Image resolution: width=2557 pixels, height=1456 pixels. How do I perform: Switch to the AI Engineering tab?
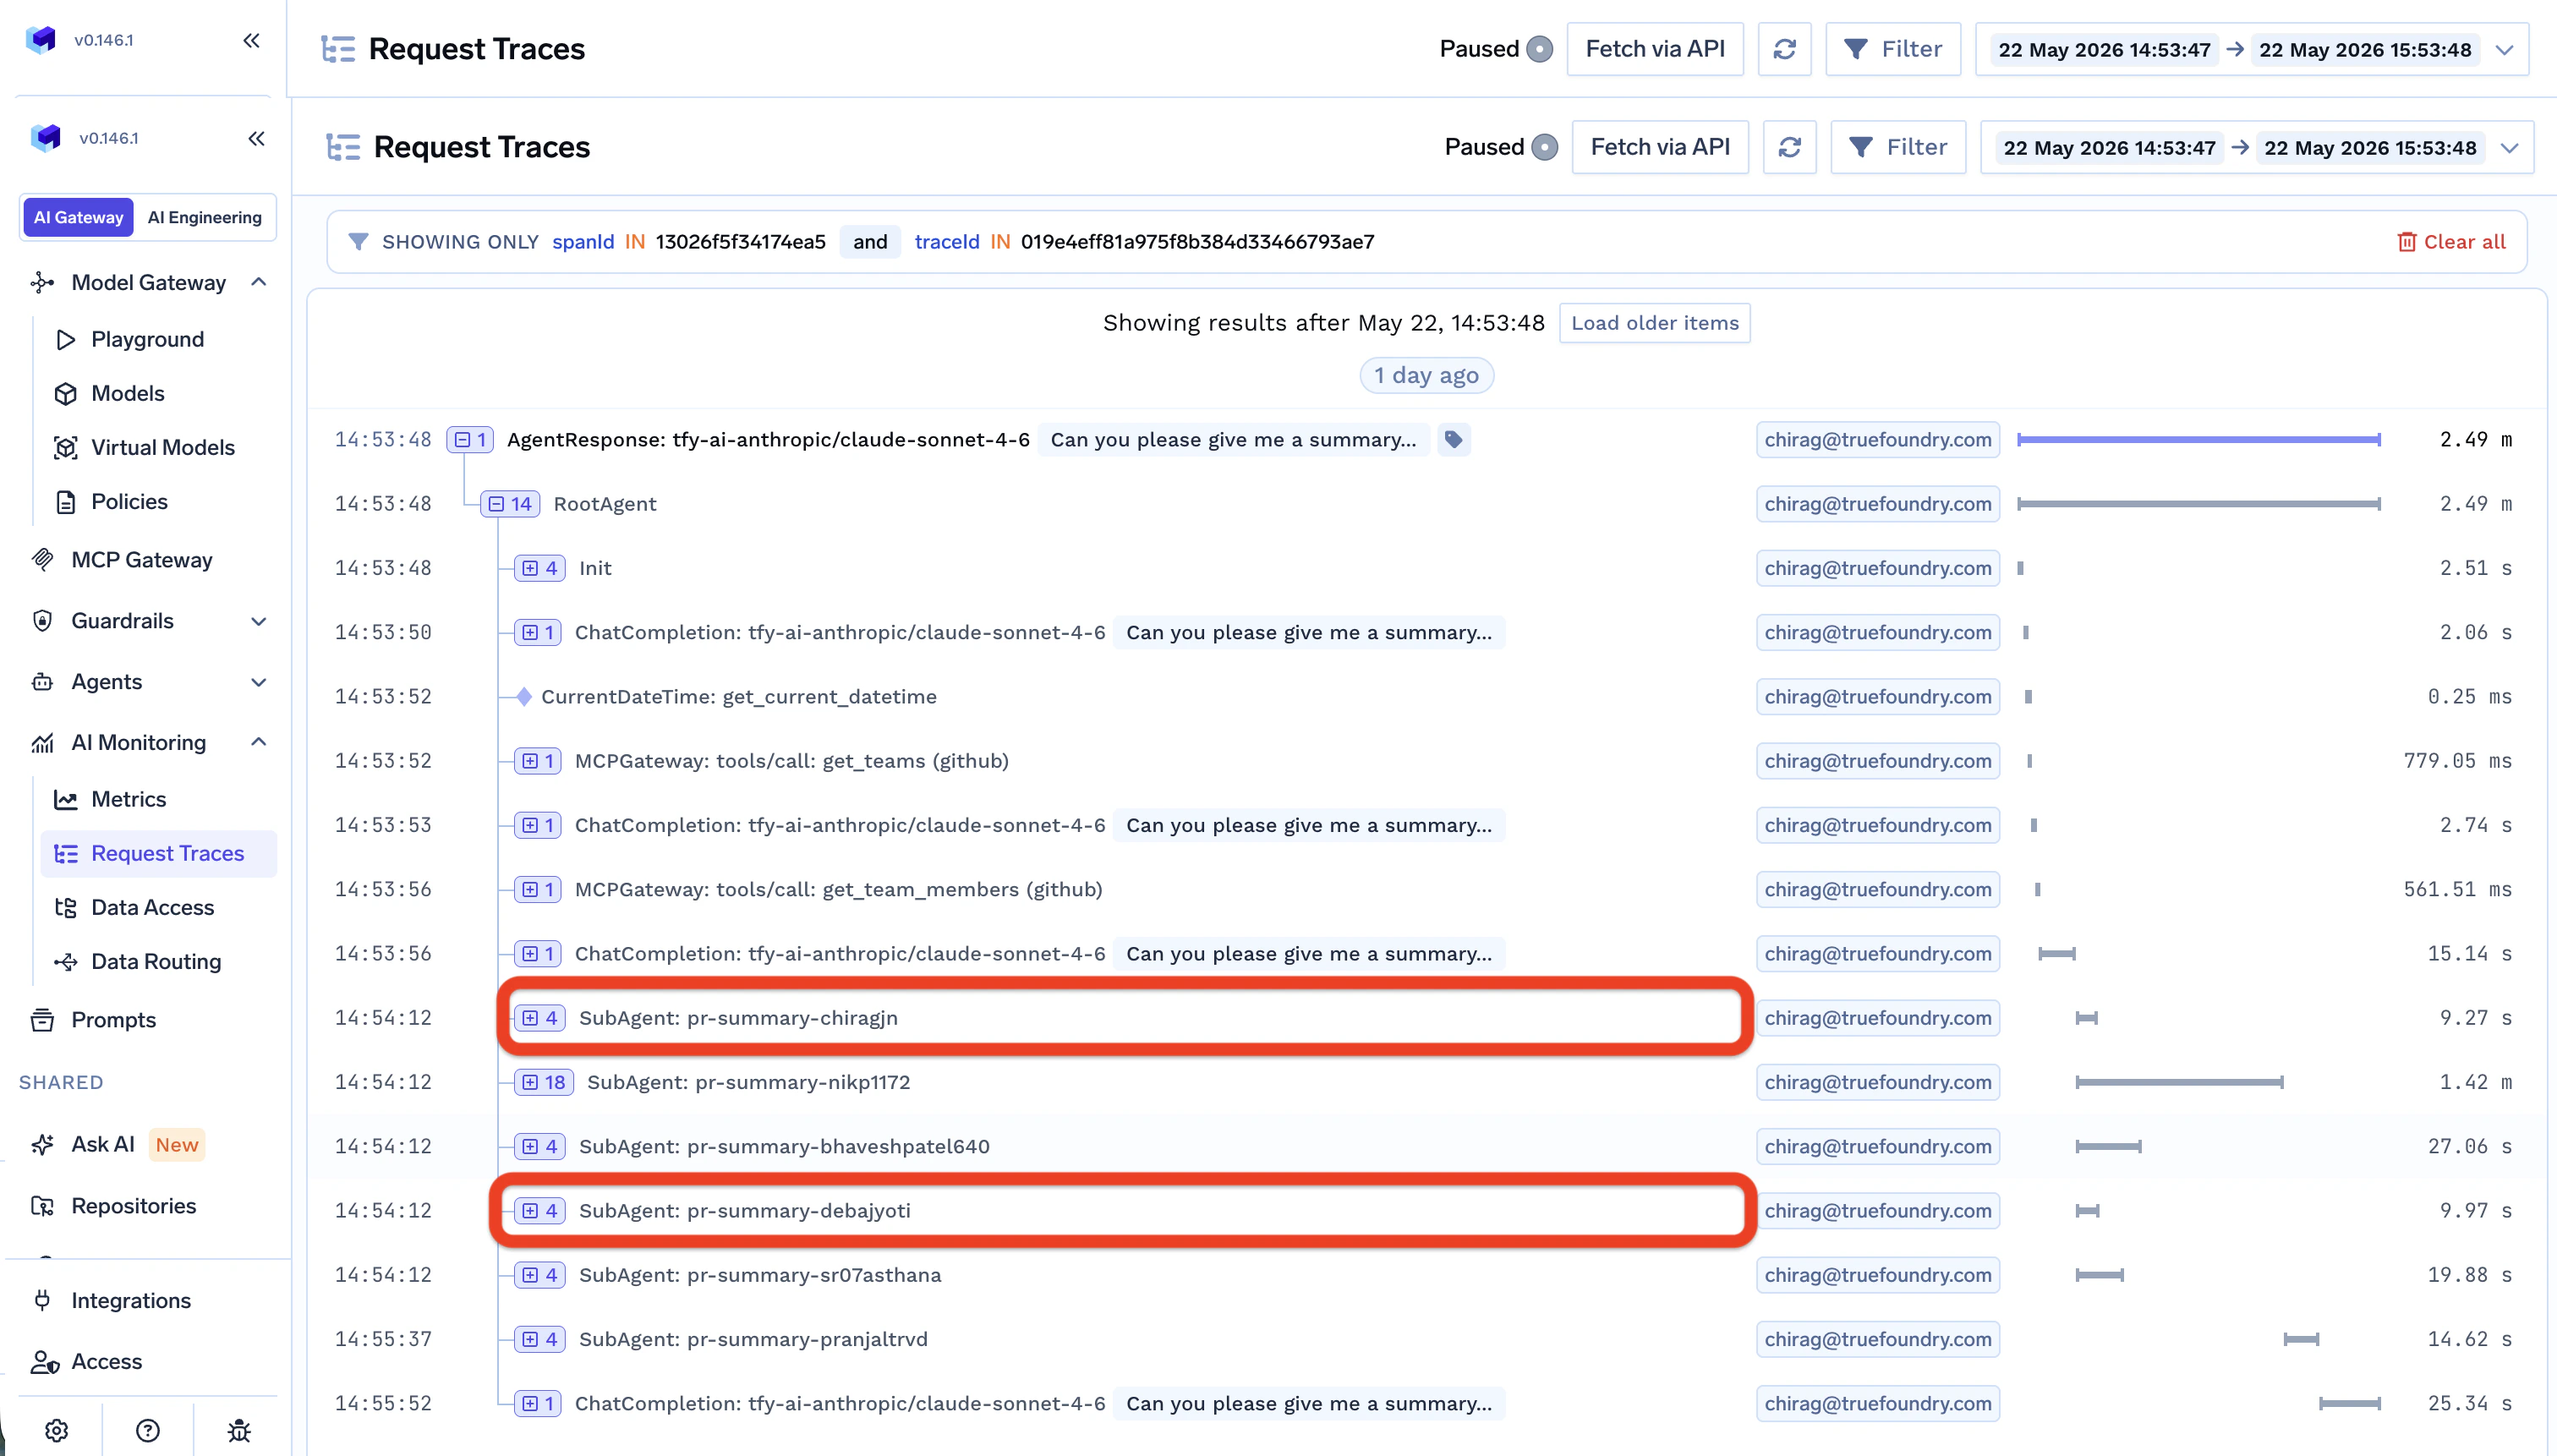205,217
